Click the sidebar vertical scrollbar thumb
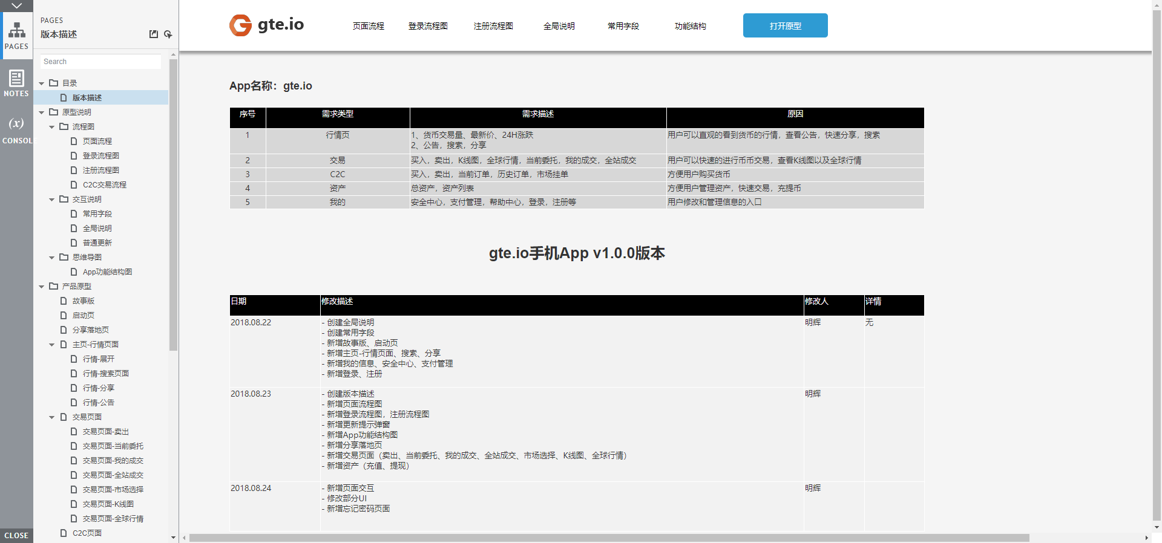 [x=173, y=204]
